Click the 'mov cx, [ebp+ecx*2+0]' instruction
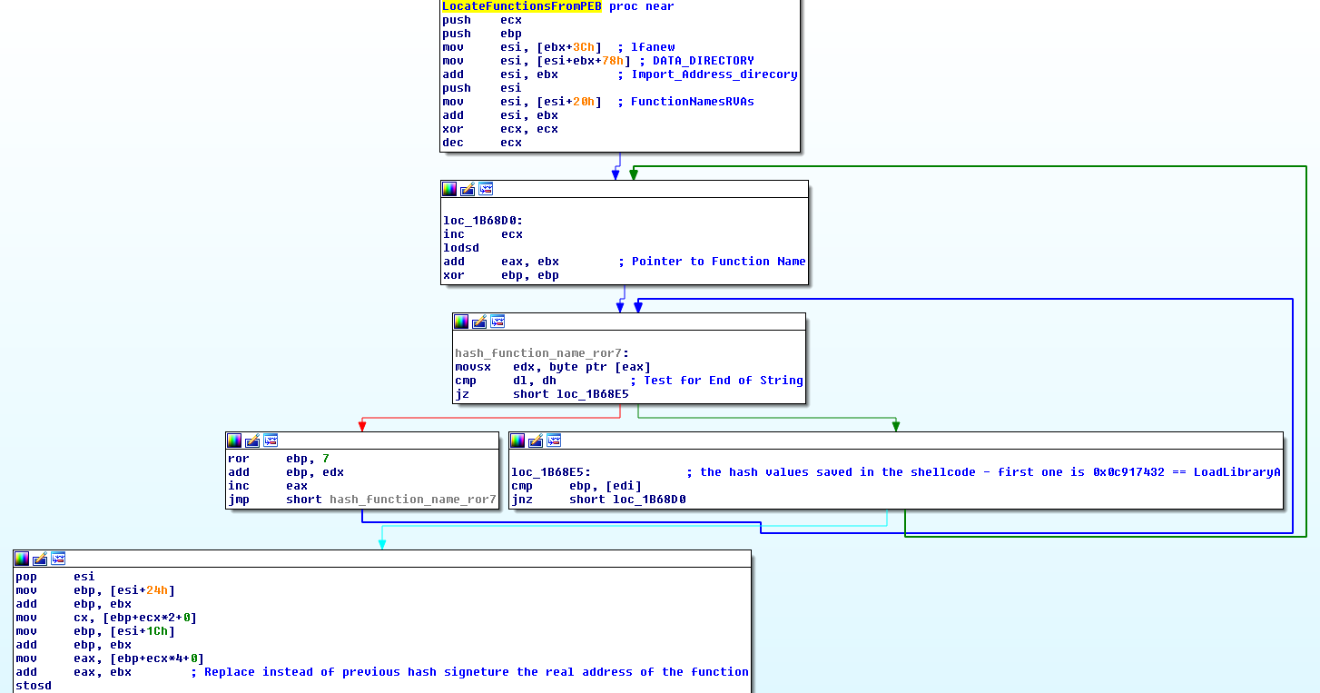This screenshot has height=693, width=1320. click(106, 618)
